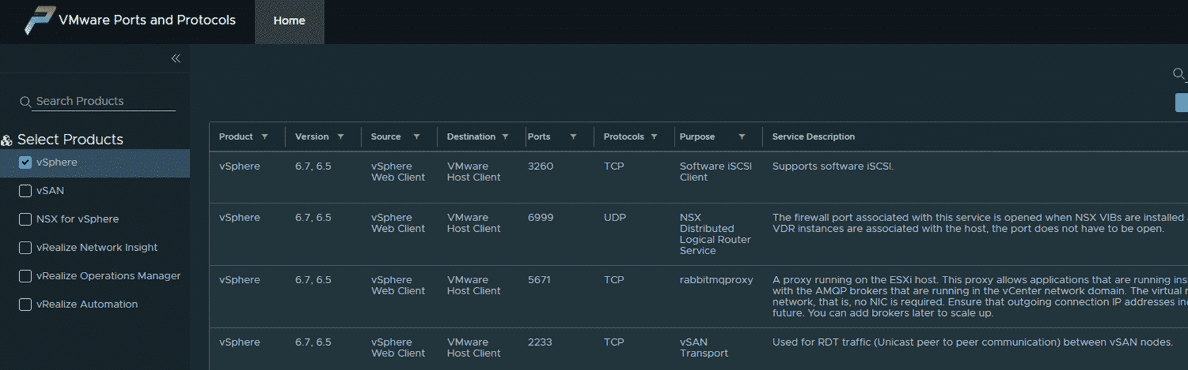Select port 6999 cell

pos(541,218)
